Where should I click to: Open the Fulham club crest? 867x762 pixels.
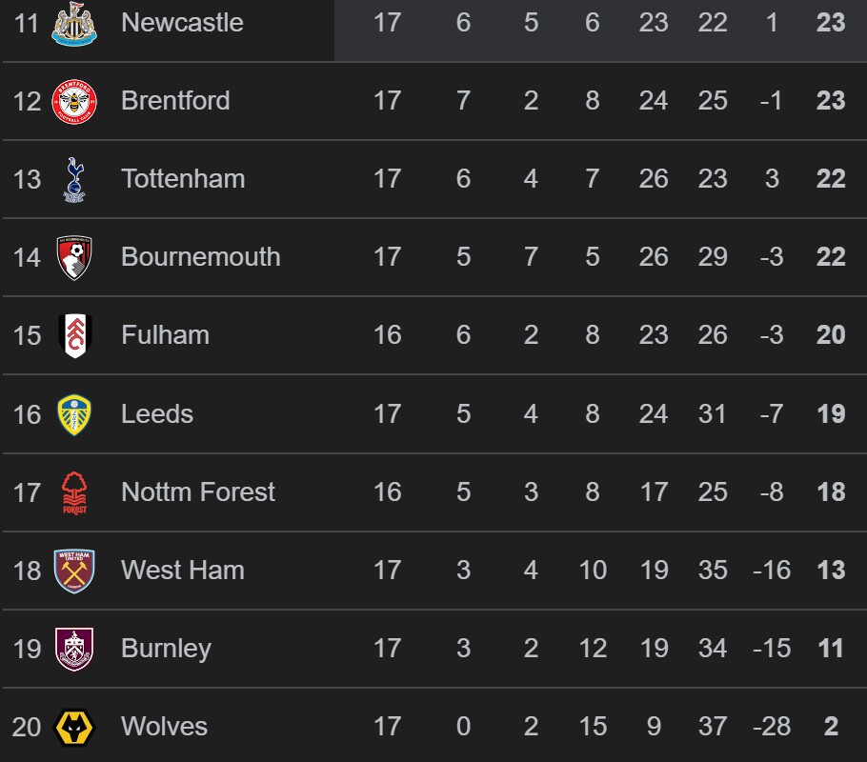(74, 335)
